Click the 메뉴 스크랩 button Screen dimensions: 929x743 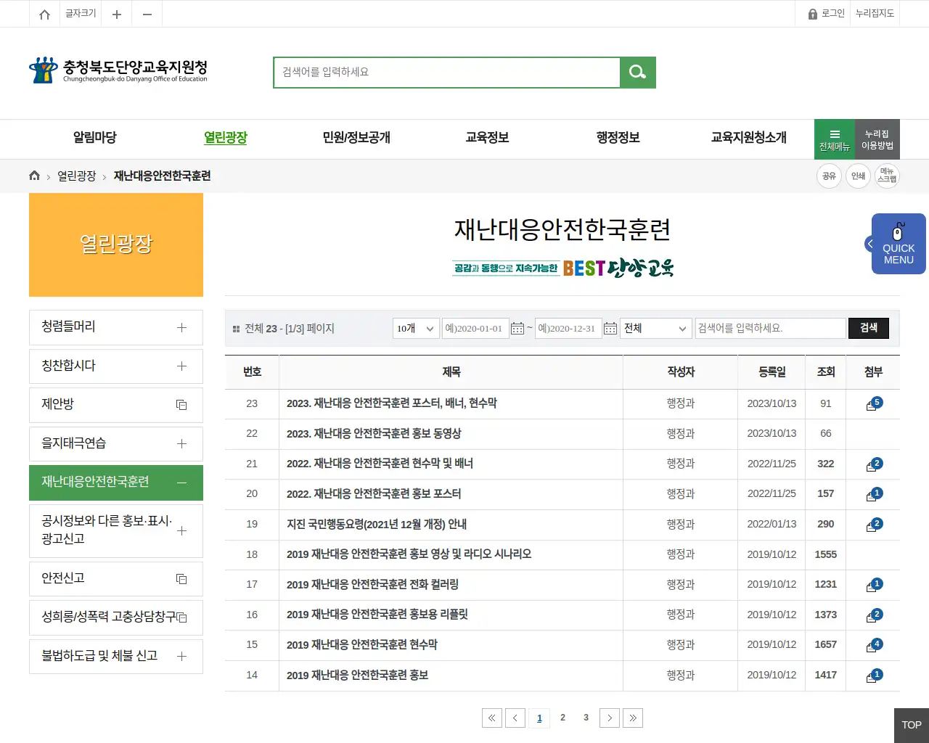[x=887, y=176]
